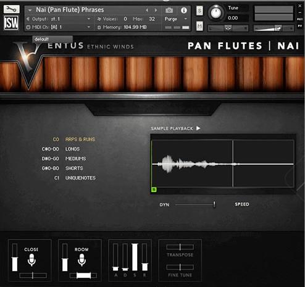Adjust the Release (R) envelope fader

click(x=144, y=257)
